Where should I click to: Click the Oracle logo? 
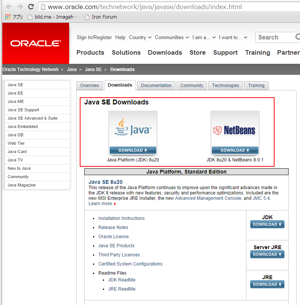point(36,43)
